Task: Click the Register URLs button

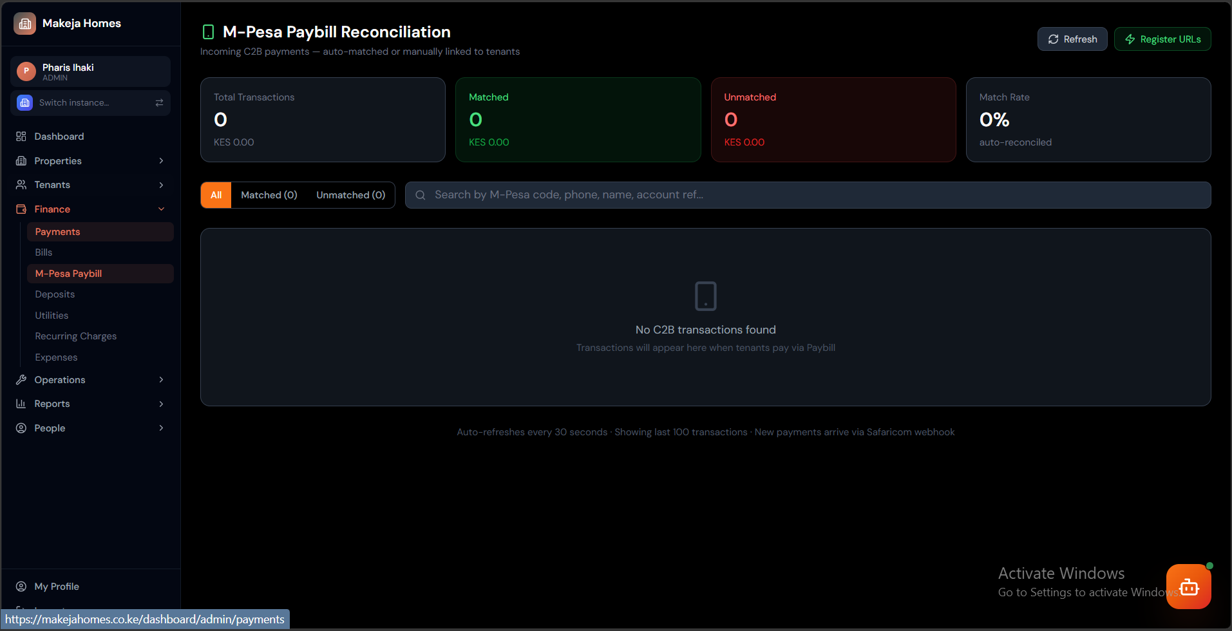Action: [1162, 39]
